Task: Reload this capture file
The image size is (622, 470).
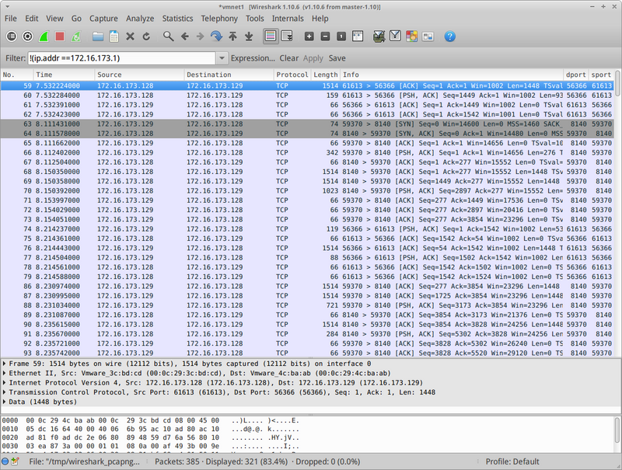Action: coord(146,37)
